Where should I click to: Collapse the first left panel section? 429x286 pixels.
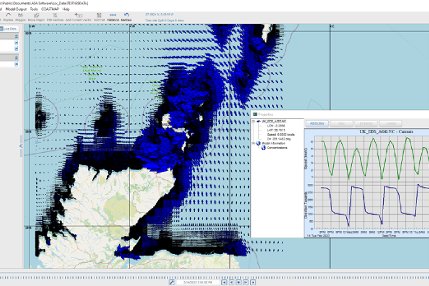pyautogui.click(x=16, y=36)
